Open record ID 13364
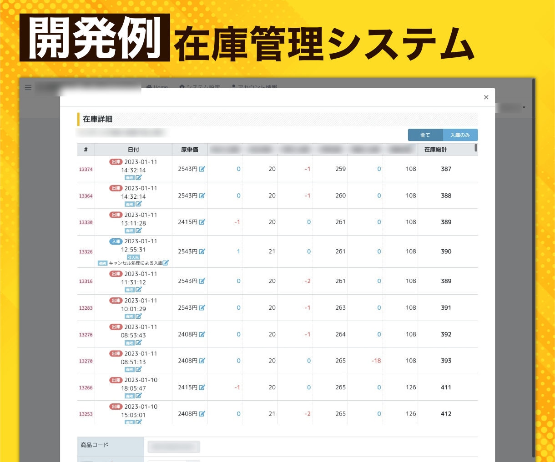 pos(86,196)
